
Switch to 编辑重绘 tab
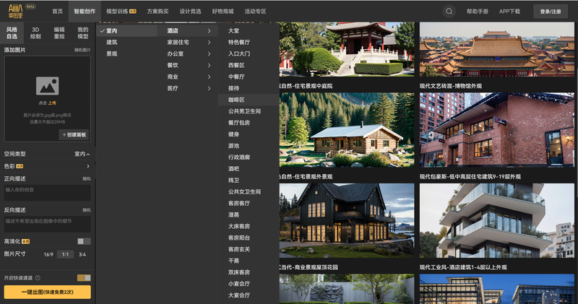(59, 32)
